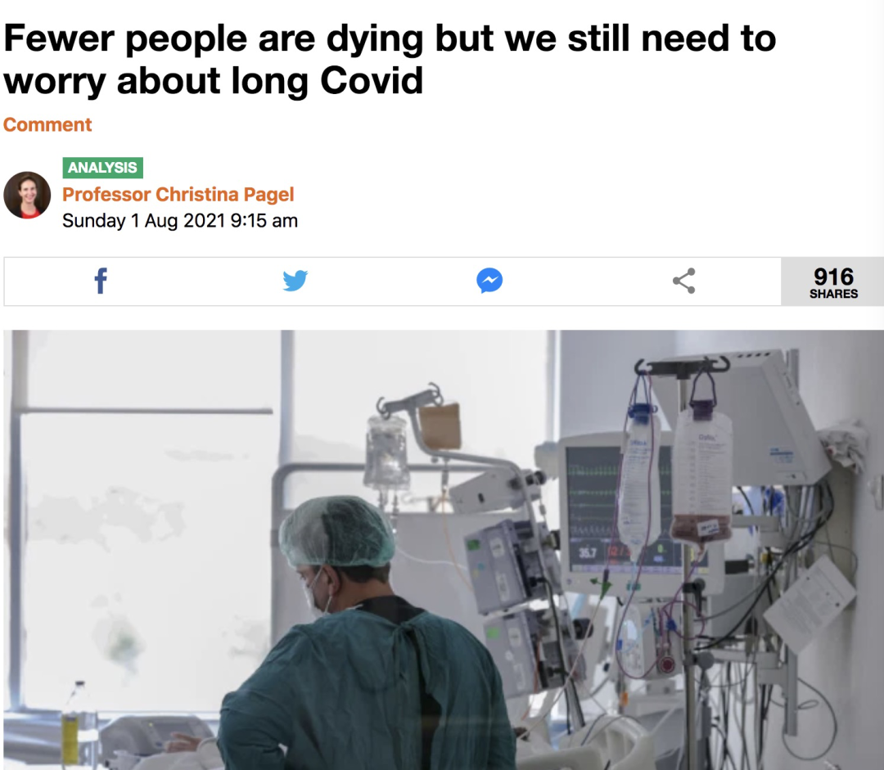Click the hanging IV bag with blue cap
This screenshot has height=770, width=884.
pyautogui.click(x=639, y=482)
